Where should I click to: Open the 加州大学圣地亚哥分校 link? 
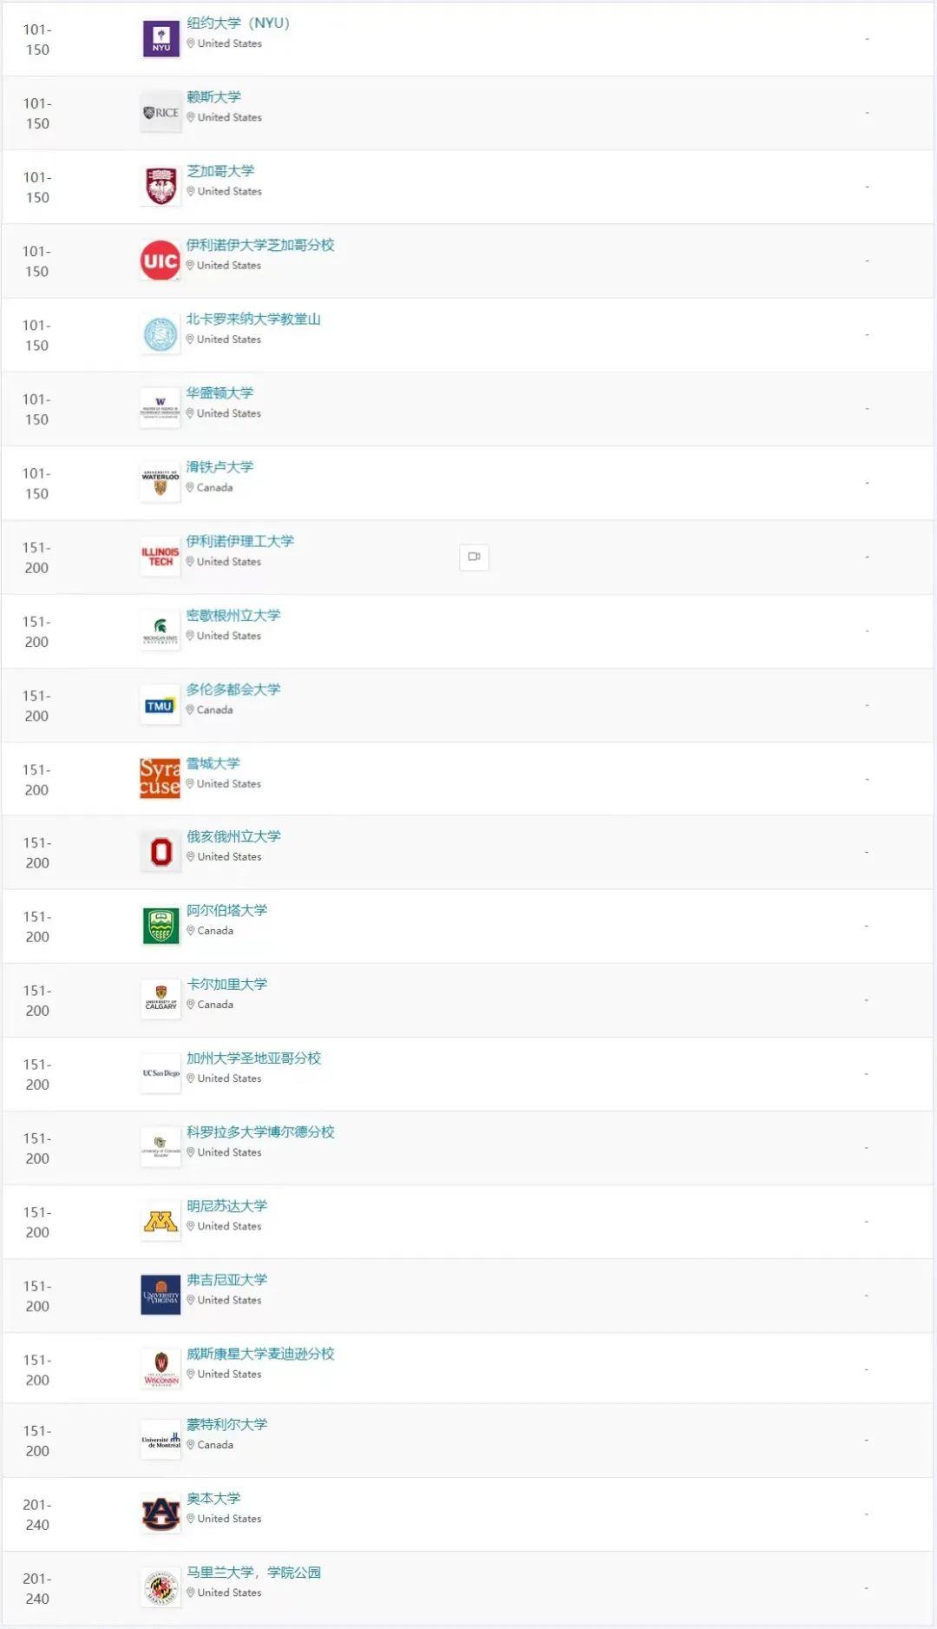pyautogui.click(x=253, y=1058)
